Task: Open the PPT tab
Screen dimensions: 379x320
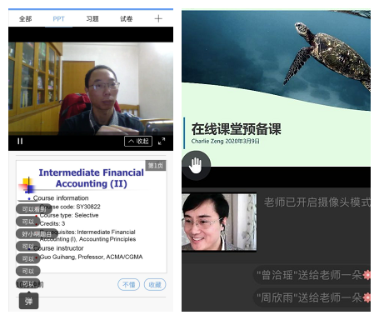Action: point(58,18)
